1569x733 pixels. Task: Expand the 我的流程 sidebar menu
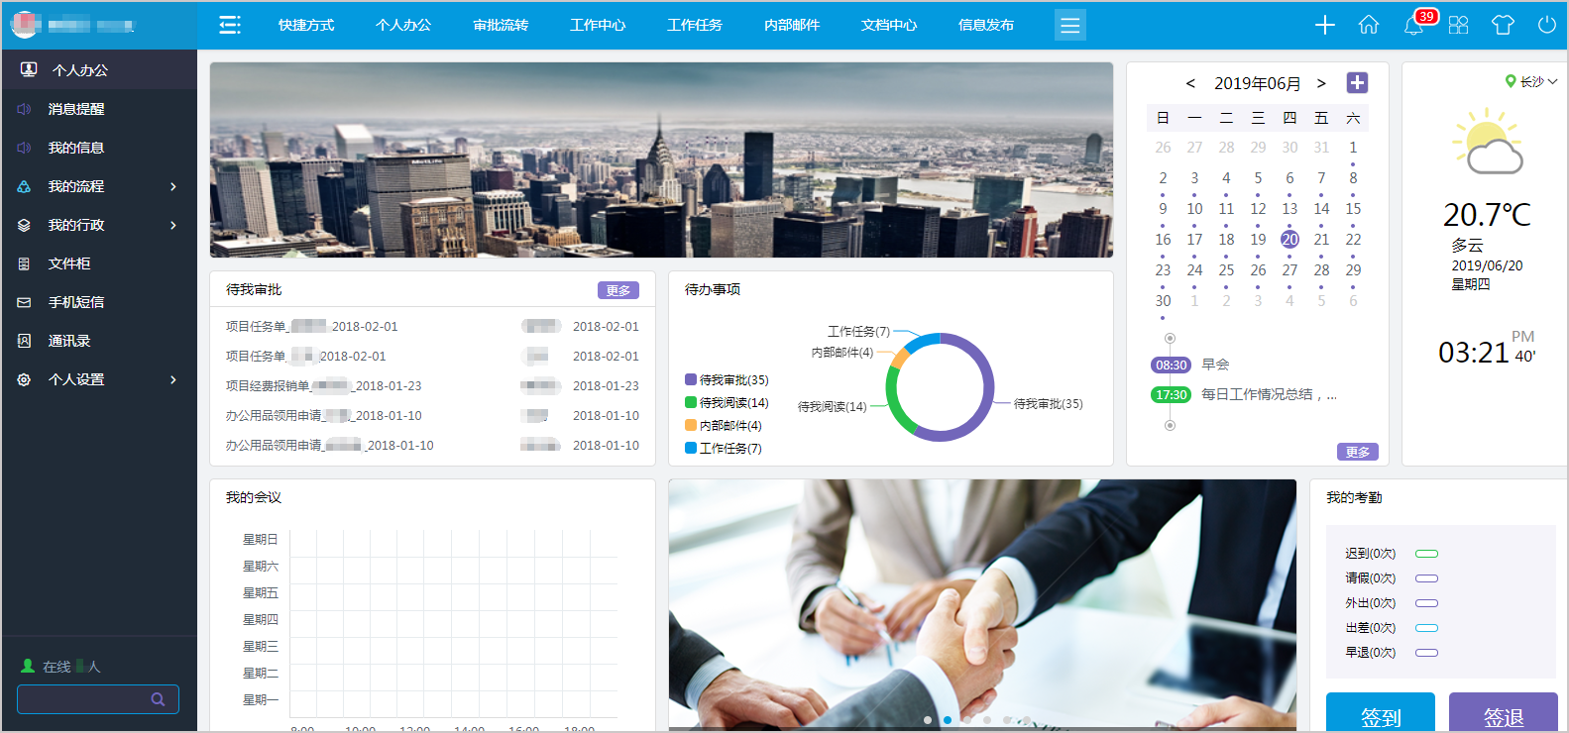coord(97,186)
